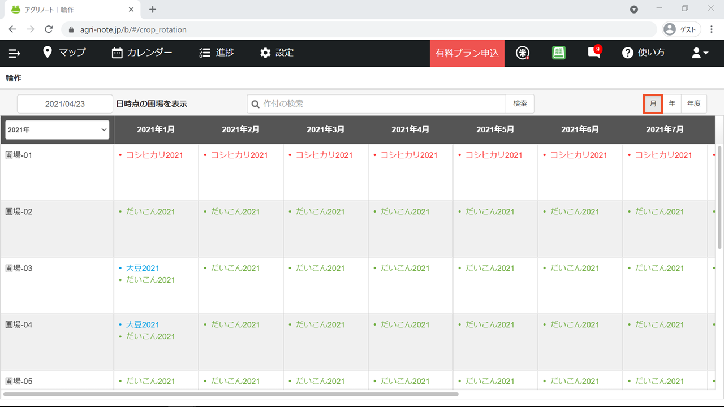Open the help question mark icon

tap(627, 53)
